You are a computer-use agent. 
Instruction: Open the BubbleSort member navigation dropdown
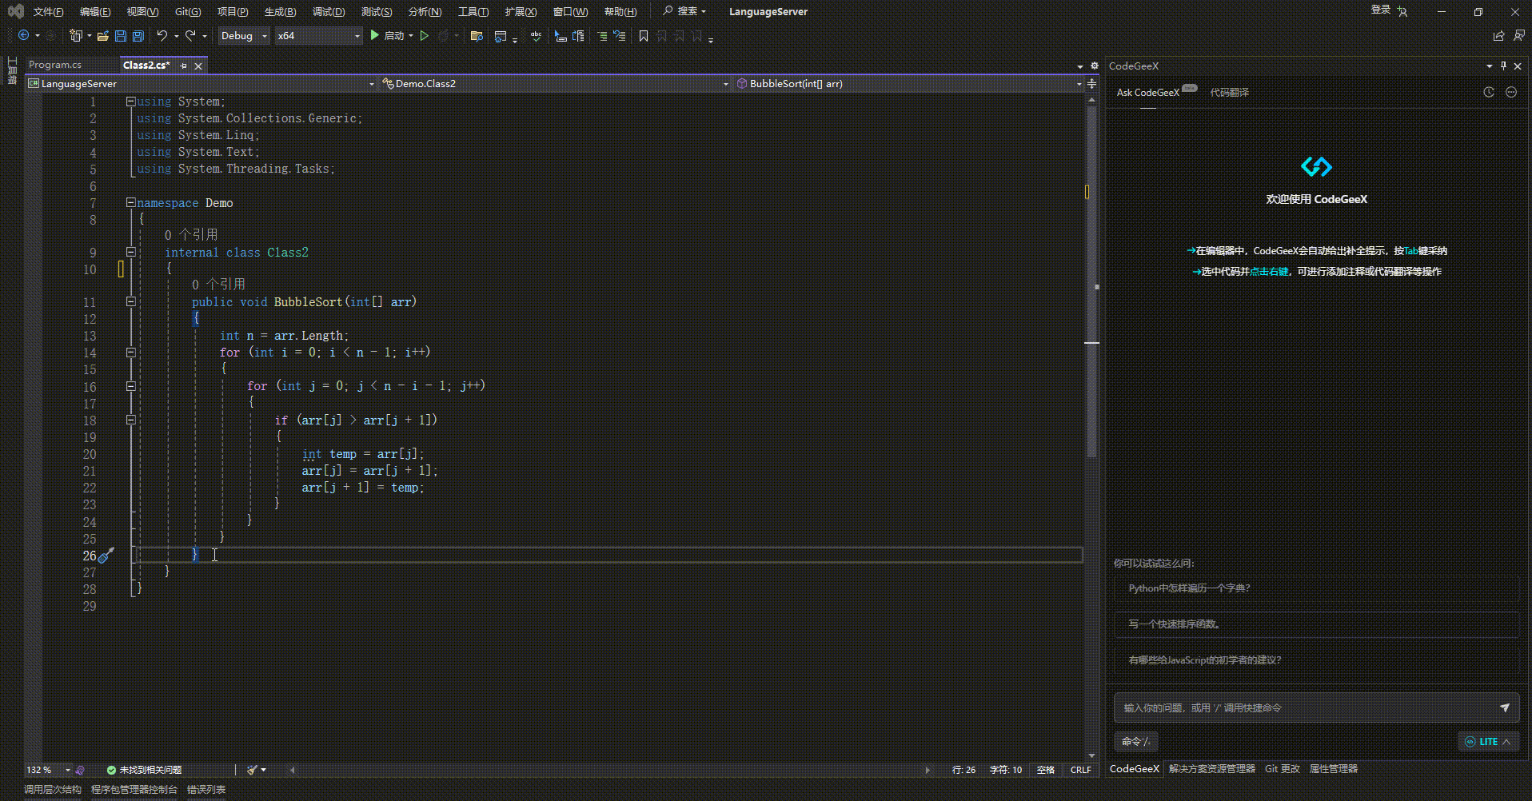[908, 83]
